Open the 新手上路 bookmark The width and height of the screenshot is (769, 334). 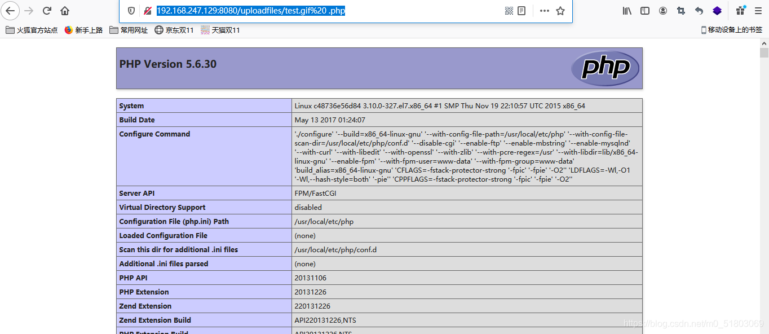84,30
